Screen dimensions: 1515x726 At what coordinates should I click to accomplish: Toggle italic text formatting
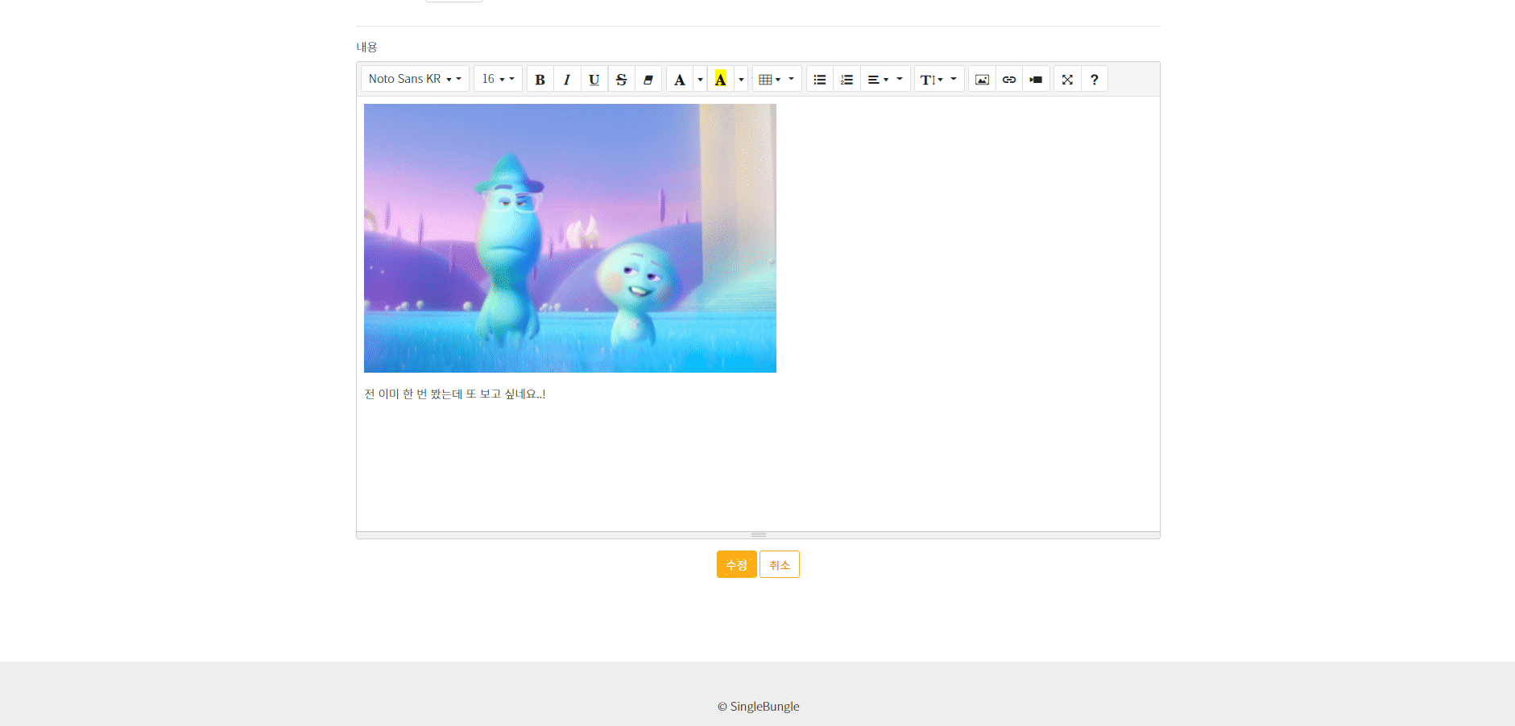click(x=567, y=79)
